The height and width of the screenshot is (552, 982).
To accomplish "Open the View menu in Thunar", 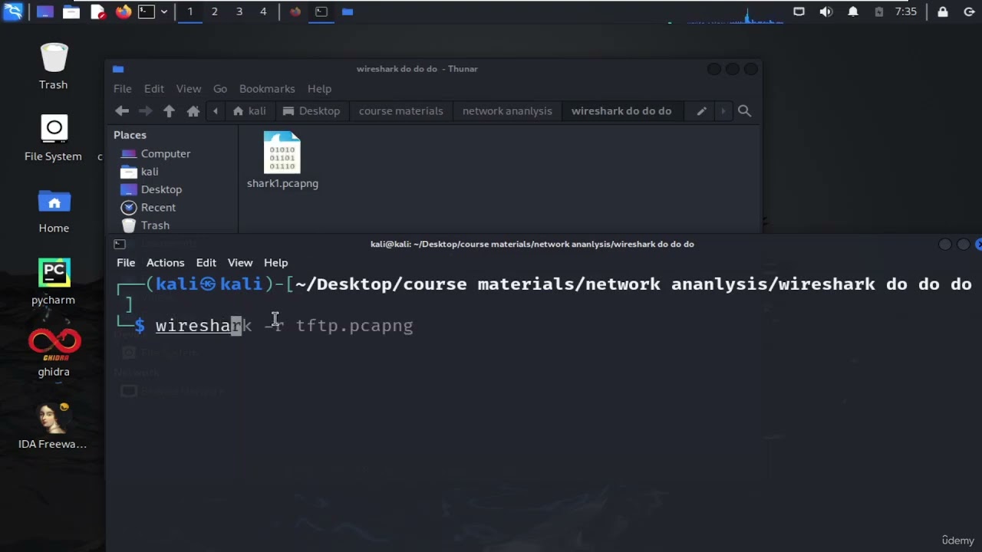I will click(189, 89).
